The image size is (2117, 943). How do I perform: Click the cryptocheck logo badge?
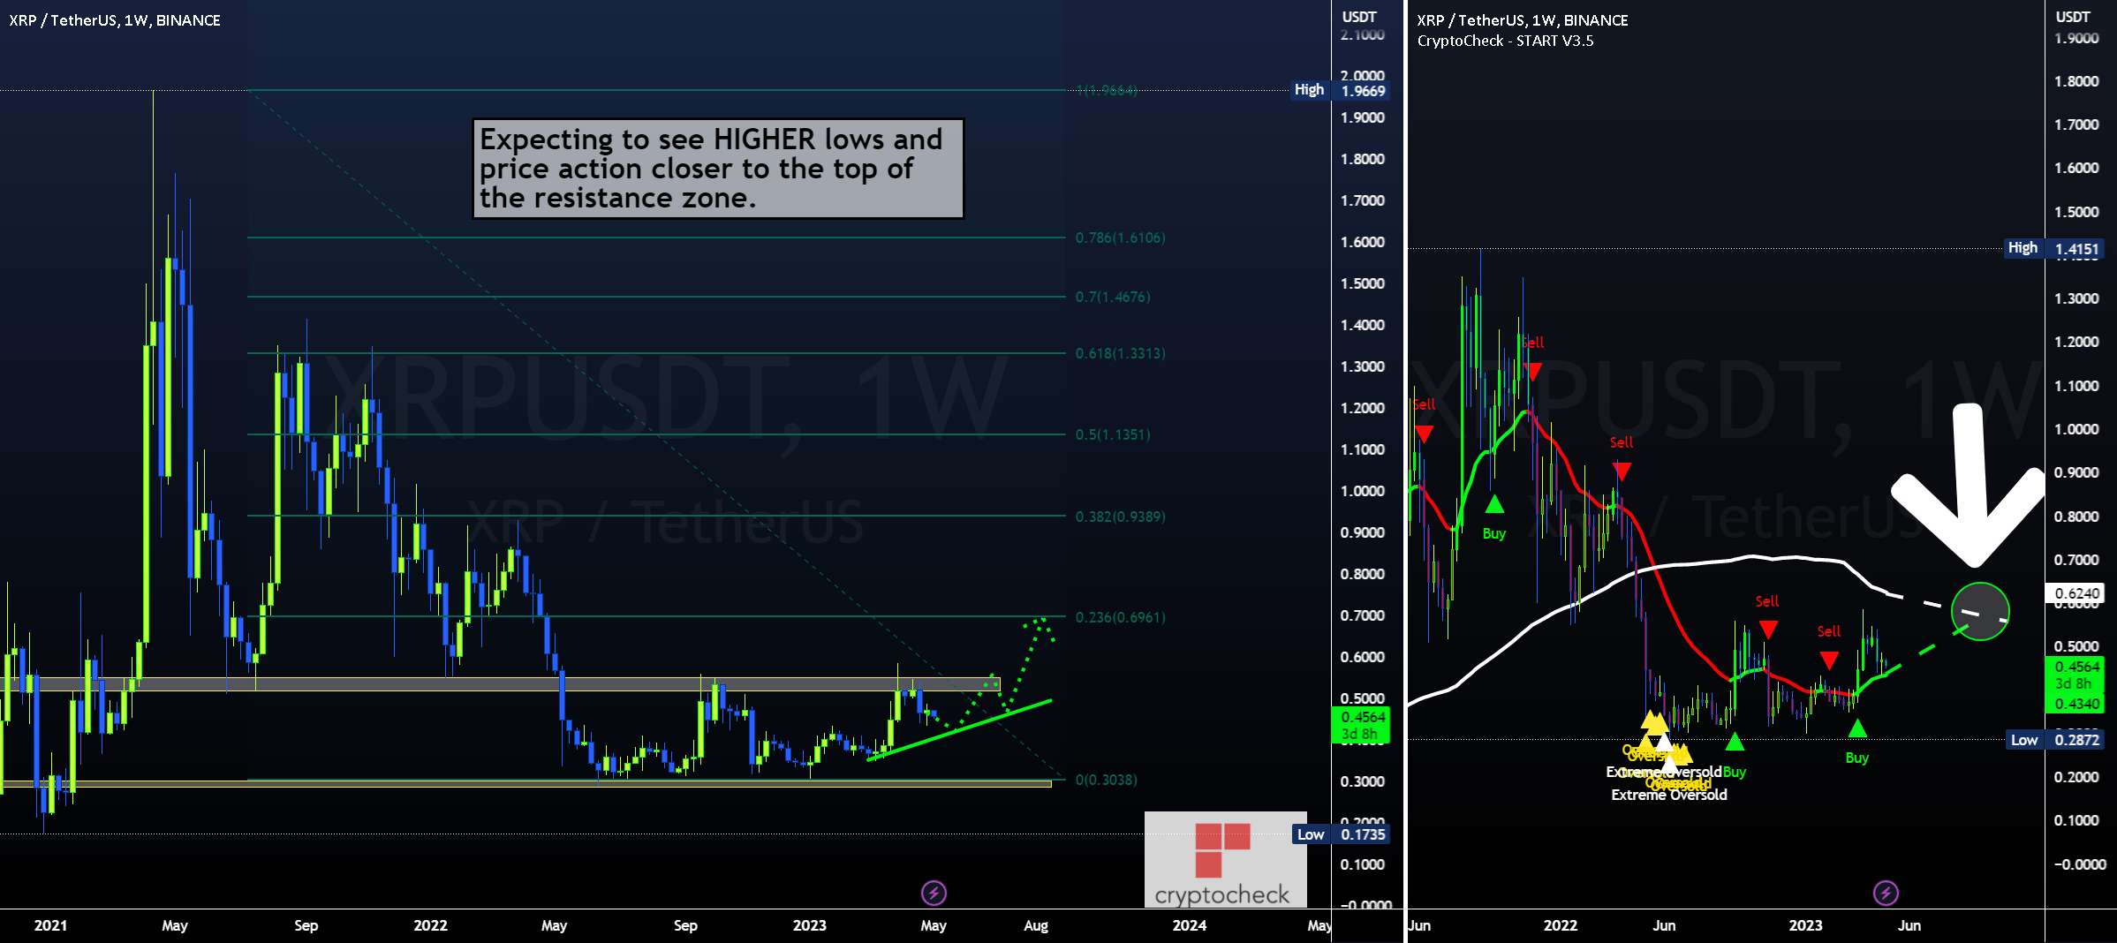[1225, 859]
